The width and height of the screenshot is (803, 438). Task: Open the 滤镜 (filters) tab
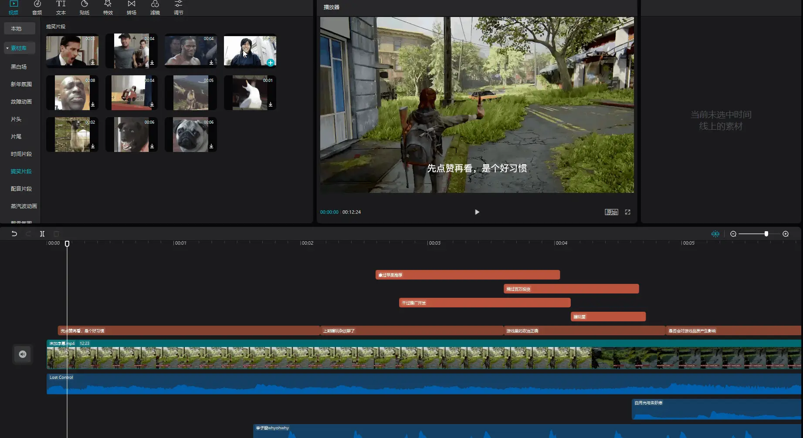(x=155, y=7)
